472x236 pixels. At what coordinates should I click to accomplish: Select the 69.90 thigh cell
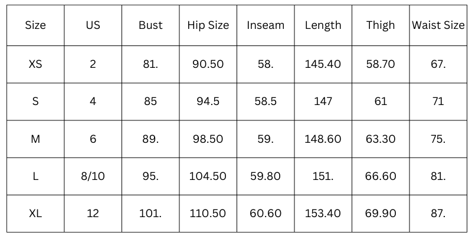[381, 213]
